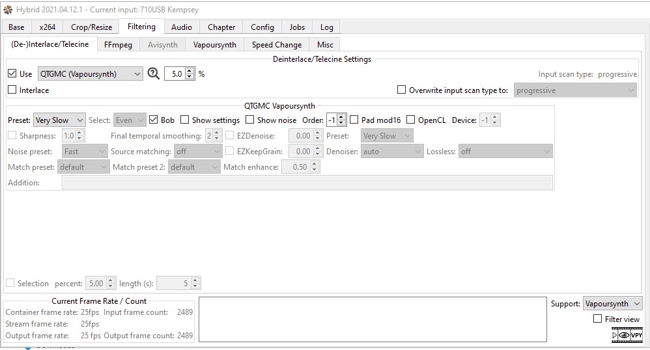Image resolution: width=650 pixels, height=350 pixels.
Task: Open the Config tab
Action: [x=262, y=27]
